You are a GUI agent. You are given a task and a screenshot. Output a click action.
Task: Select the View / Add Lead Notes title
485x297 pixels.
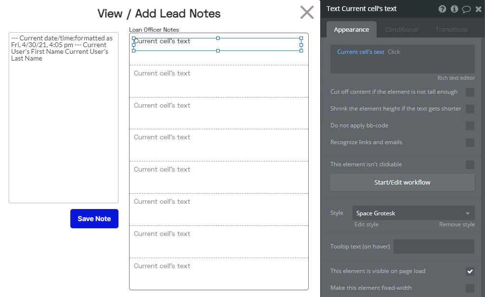coord(159,13)
